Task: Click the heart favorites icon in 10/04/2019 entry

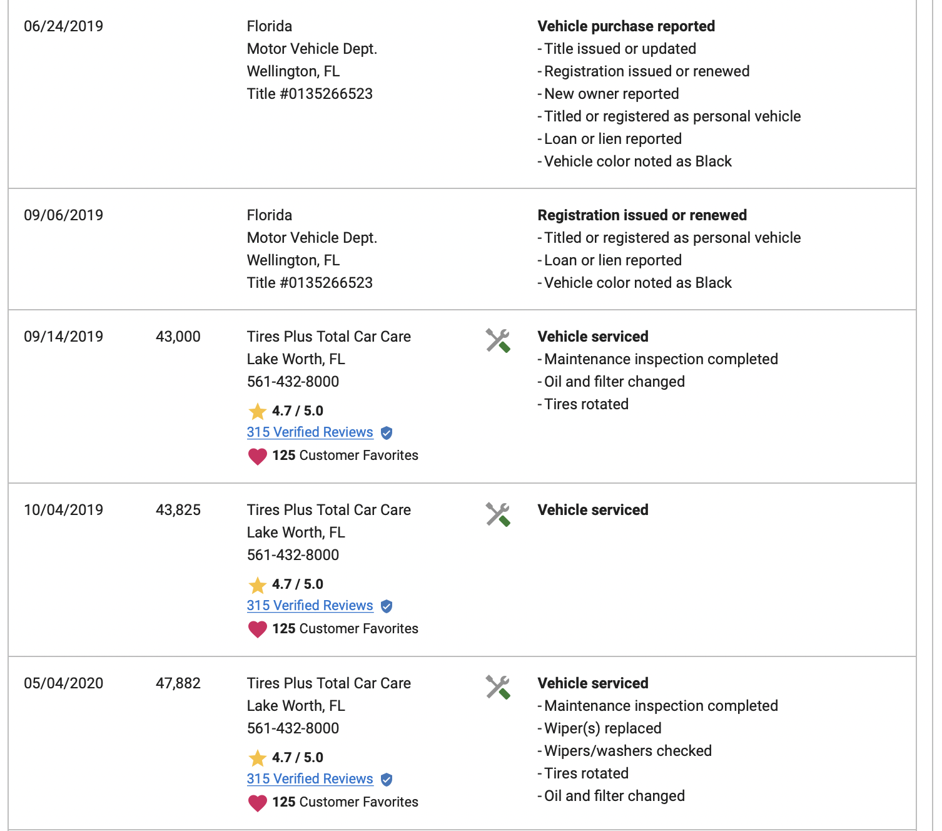Action: click(258, 630)
